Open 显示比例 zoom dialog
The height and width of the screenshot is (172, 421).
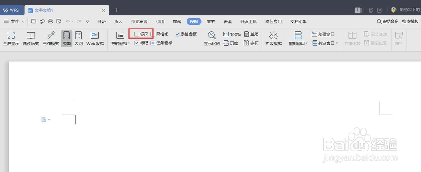pyautogui.click(x=212, y=39)
